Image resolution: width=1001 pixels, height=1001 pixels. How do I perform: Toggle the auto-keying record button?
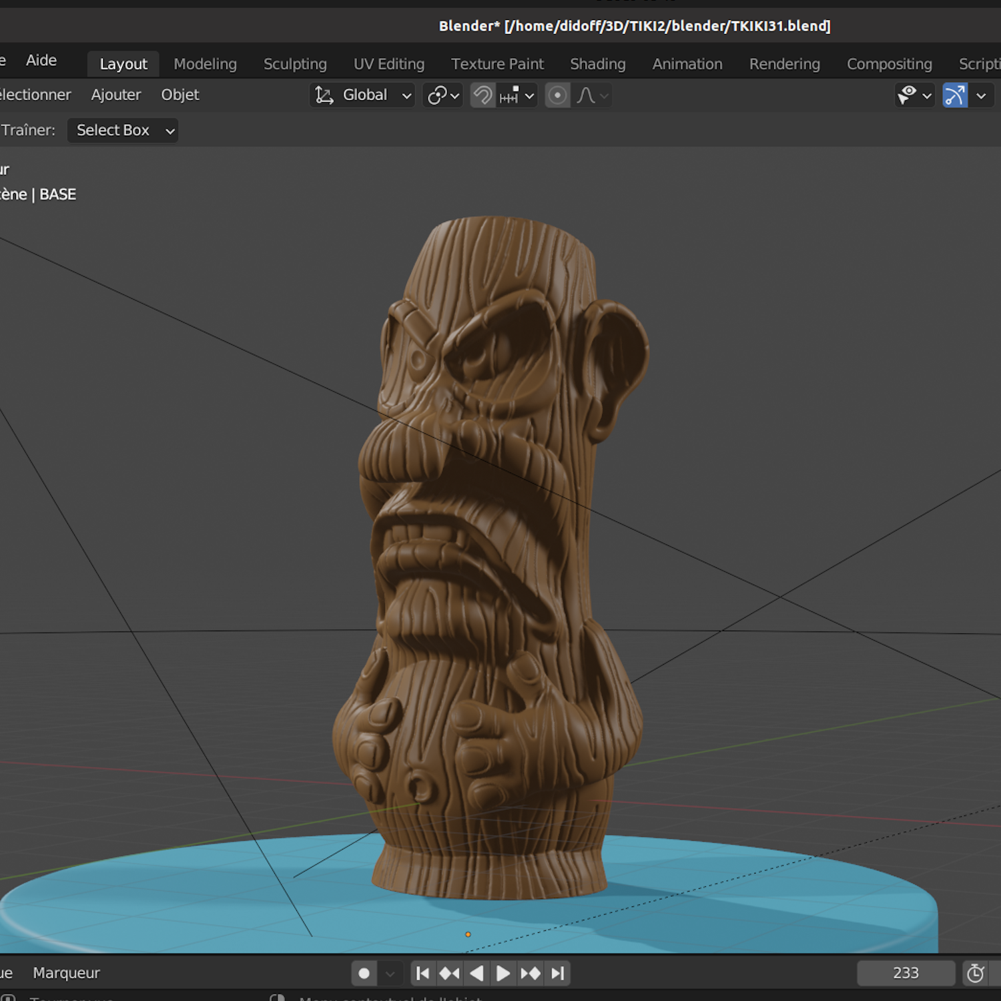coord(364,974)
